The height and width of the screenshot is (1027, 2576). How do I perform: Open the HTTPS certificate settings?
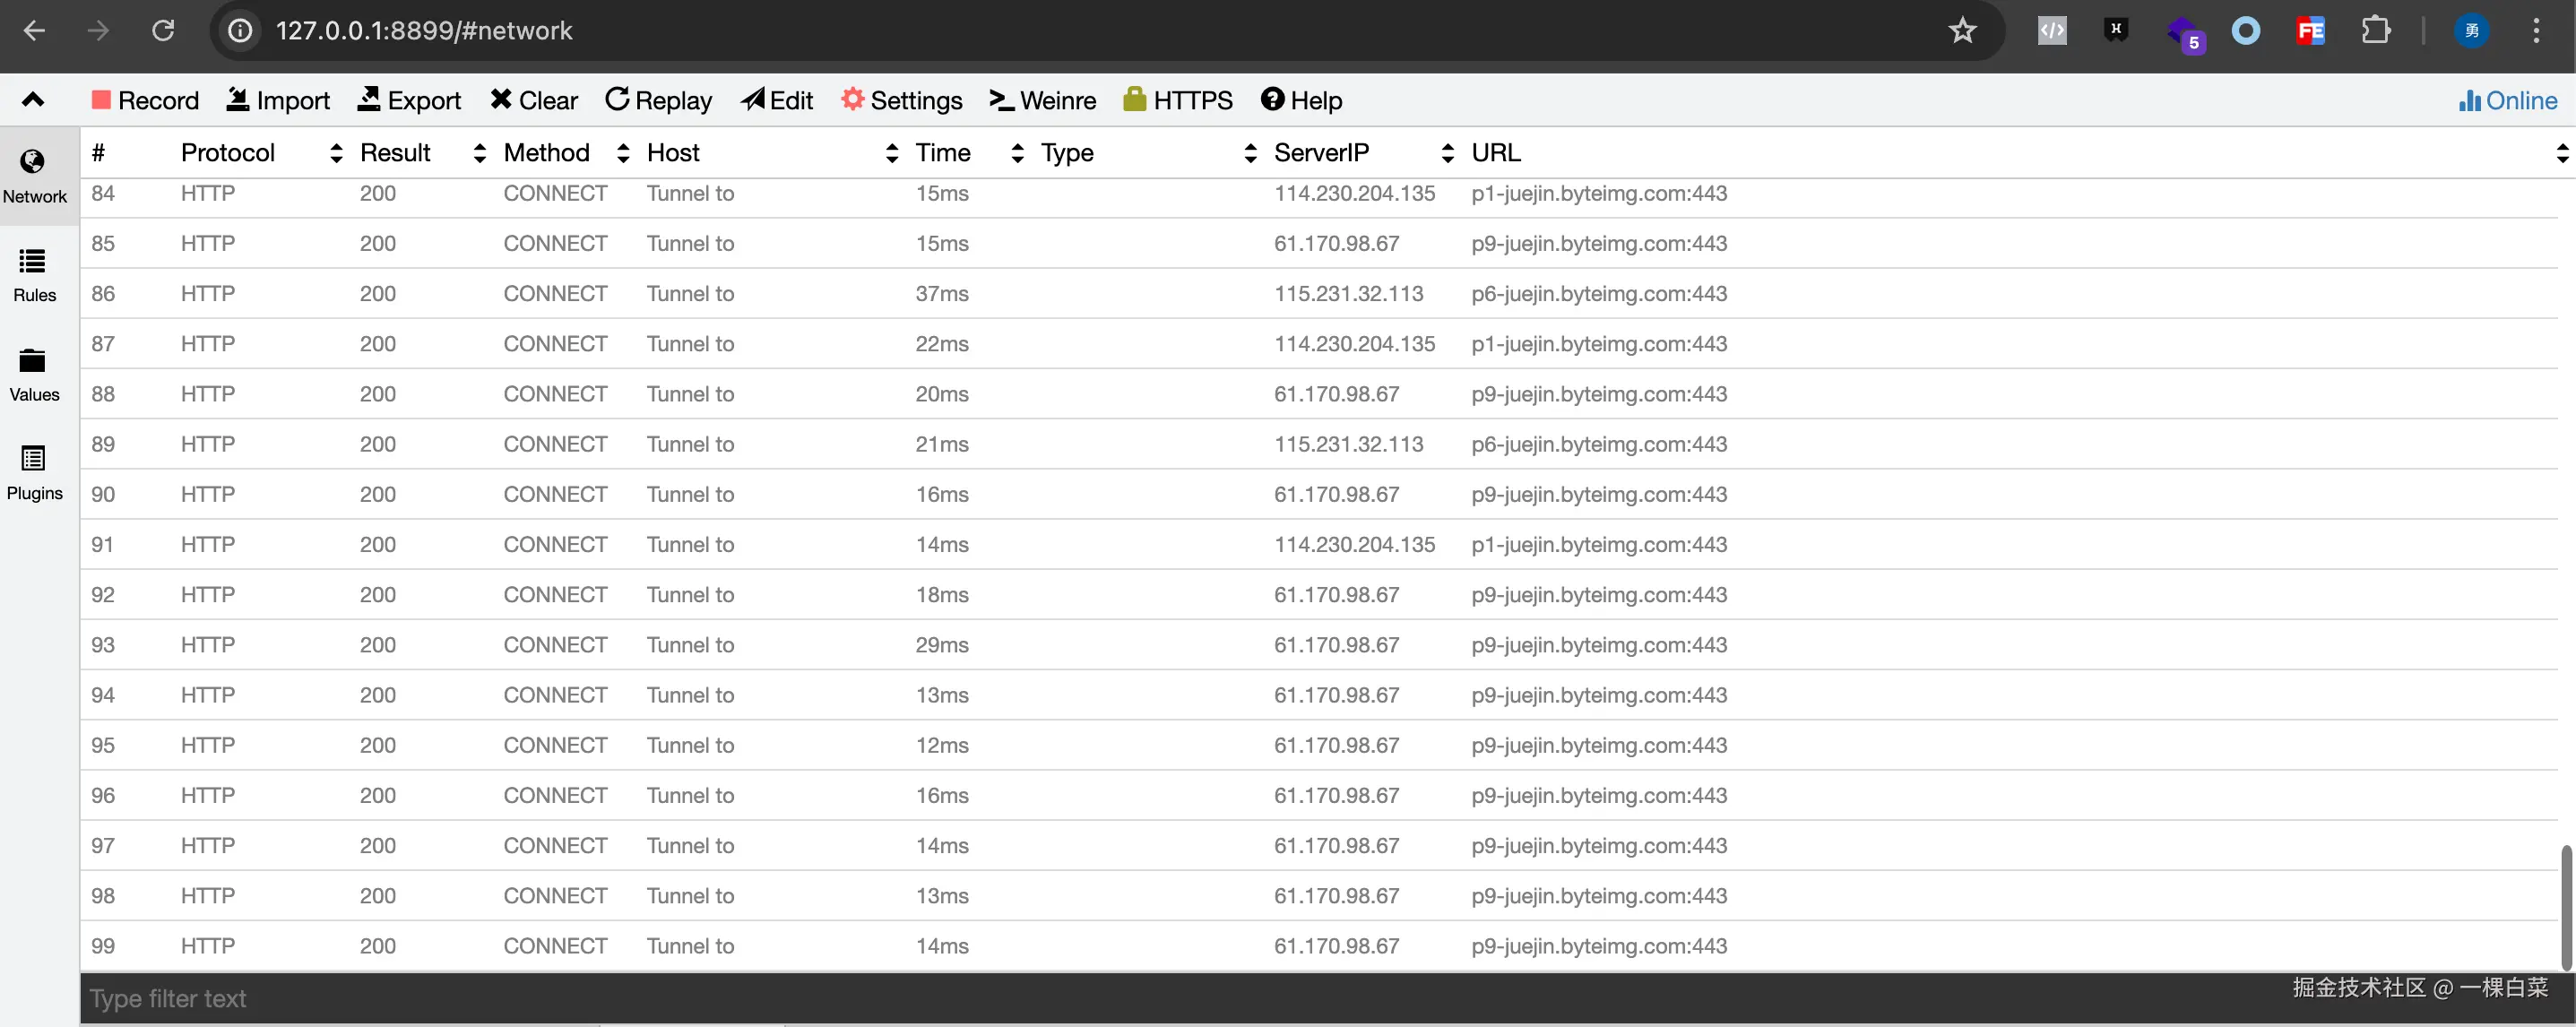(x=1177, y=100)
